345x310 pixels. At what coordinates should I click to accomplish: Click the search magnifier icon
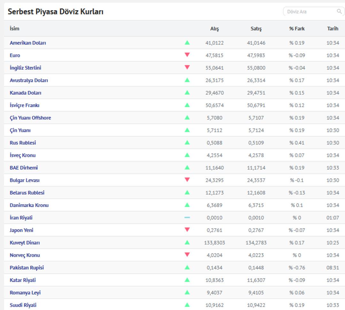pyautogui.click(x=339, y=11)
